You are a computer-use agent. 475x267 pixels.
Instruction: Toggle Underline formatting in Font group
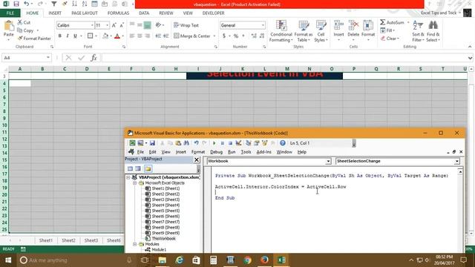click(x=75, y=36)
